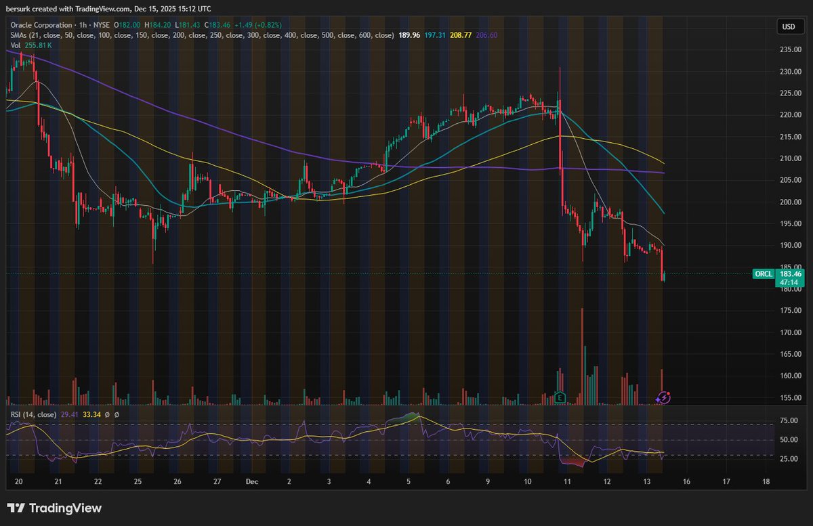
Task: Click the volume value 255.81 K
Action: coord(38,45)
